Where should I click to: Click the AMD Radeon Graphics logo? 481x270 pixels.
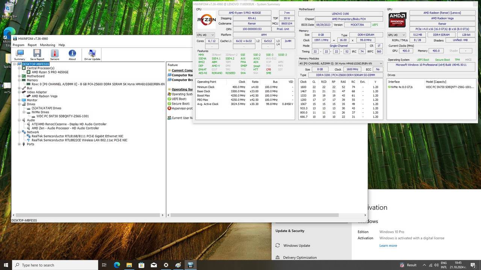click(x=397, y=20)
